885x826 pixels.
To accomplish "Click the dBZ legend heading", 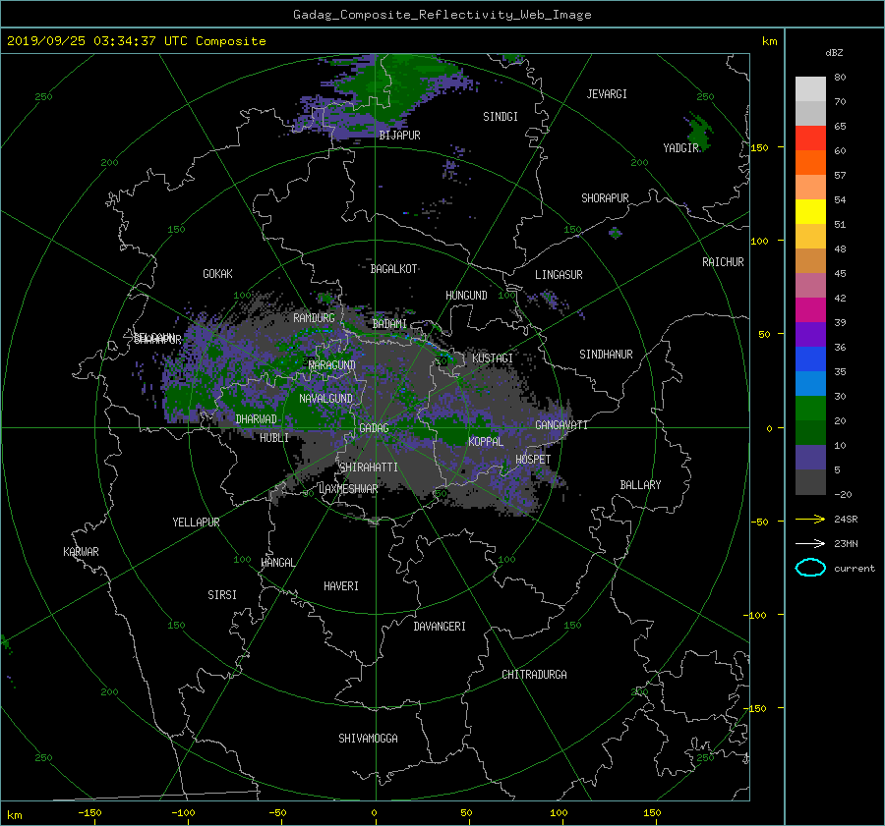I will coord(834,53).
